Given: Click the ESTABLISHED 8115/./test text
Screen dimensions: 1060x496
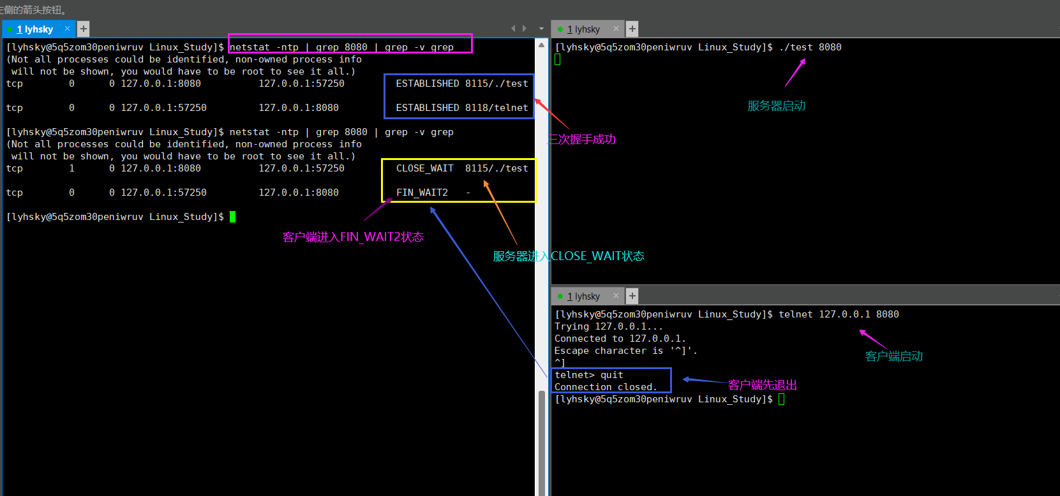Looking at the screenshot, I should pyautogui.click(x=462, y=84).
